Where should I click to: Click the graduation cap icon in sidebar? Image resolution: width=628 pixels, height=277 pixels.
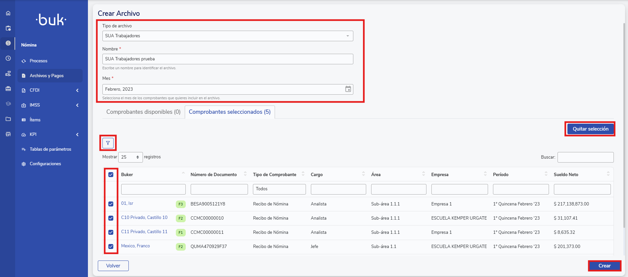8,104
